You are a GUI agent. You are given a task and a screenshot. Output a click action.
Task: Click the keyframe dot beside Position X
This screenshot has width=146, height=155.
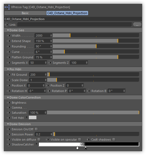click(x=9, y=86)
